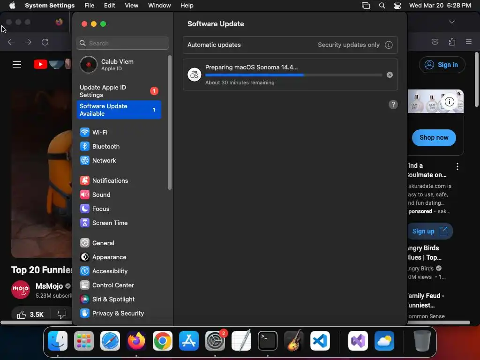This screenshot has height=360, width=480.
Task: Open the Firefox extensions icon
Action: pos(452,42)
